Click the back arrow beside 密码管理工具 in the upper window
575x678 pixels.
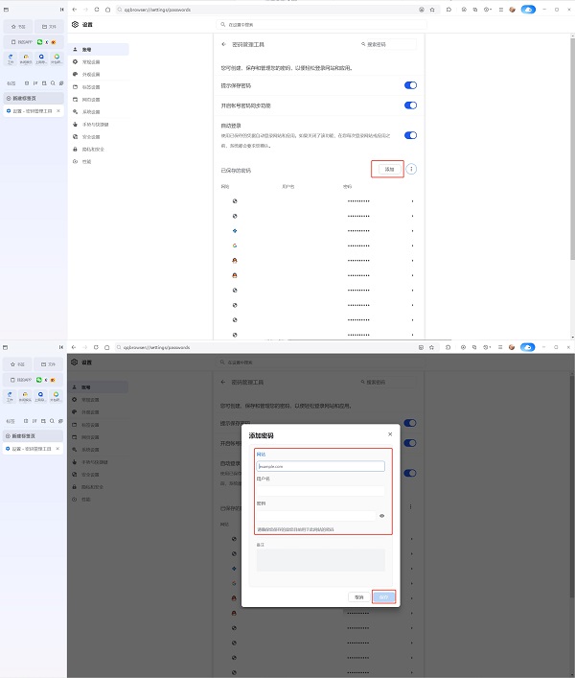224,44
